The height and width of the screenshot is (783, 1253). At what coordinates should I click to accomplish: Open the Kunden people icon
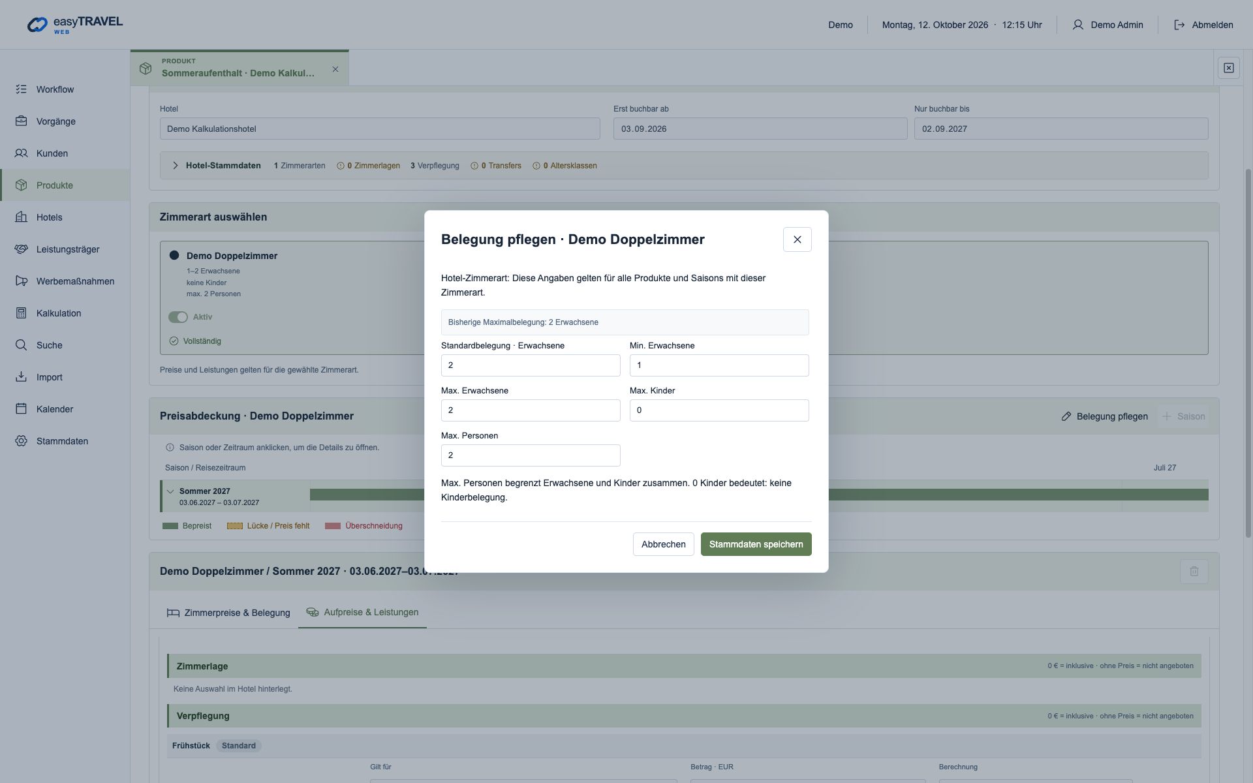(22, 153)
